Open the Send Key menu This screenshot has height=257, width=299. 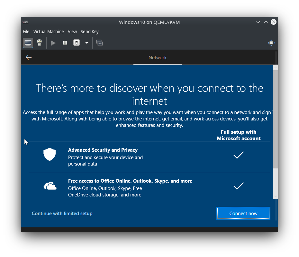[x=90, y=32]
